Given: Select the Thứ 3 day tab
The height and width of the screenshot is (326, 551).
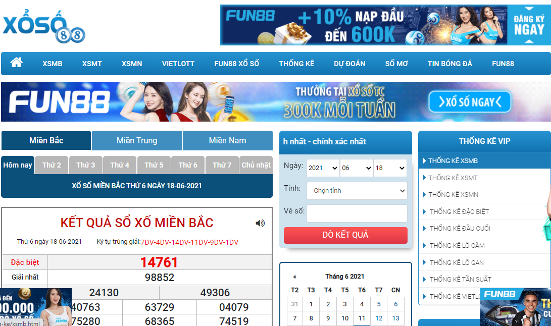Looking at the screenshot, I should coord(86,165).
